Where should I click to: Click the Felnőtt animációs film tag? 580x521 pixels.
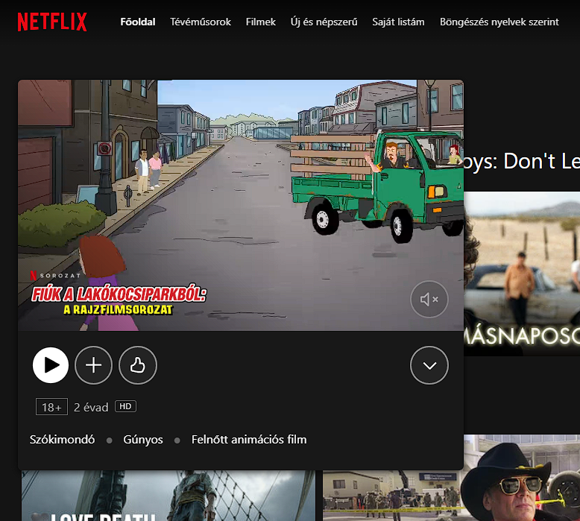[249, 439]
